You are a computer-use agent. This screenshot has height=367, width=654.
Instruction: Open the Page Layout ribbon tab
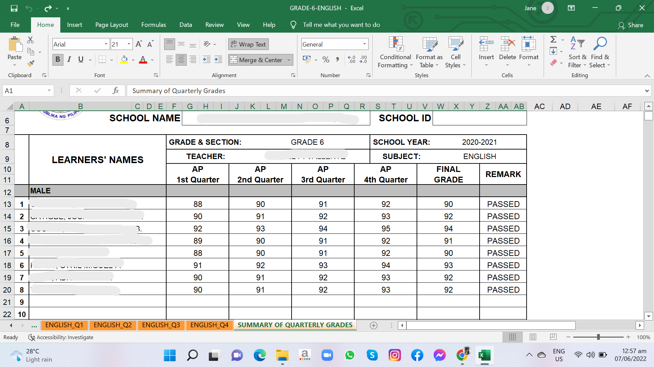pos(112,25)
